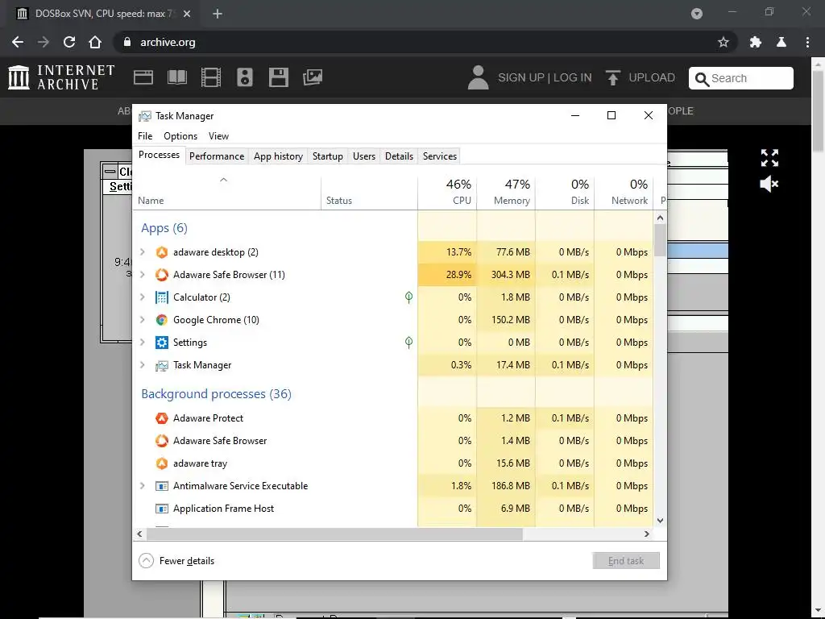Switch to App history tab

point(278,156)
